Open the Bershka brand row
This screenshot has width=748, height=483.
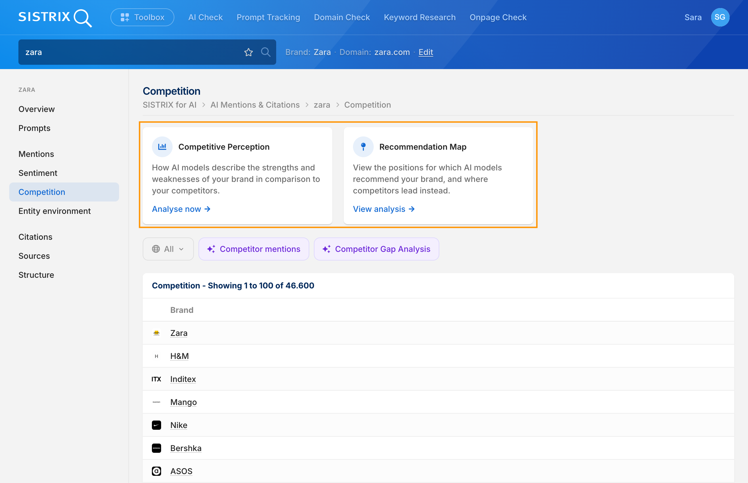438,448
